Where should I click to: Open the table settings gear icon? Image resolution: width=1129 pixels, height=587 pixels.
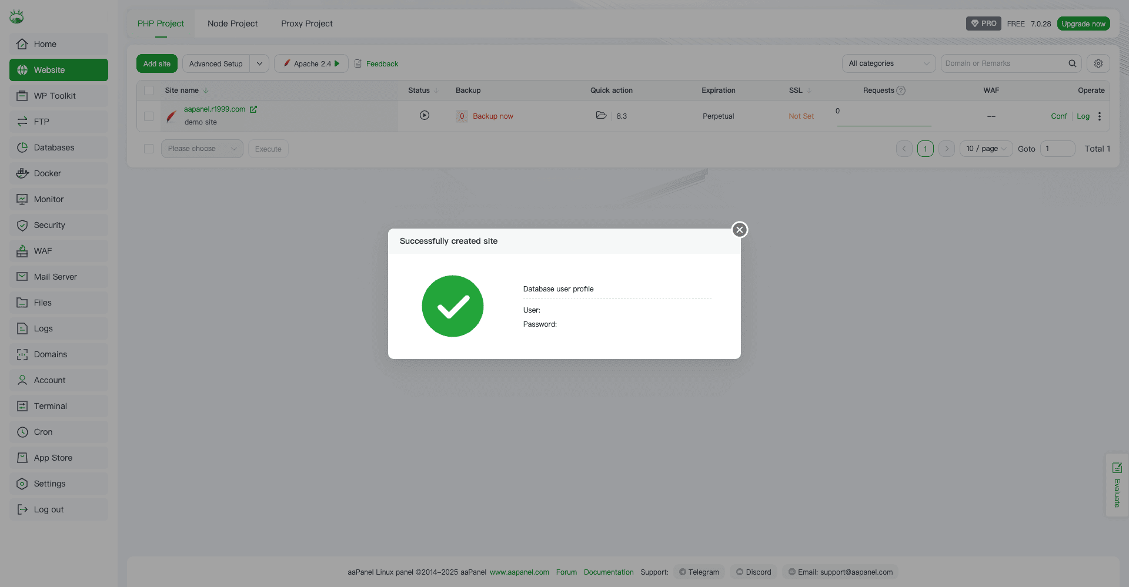pos(1098,63)
